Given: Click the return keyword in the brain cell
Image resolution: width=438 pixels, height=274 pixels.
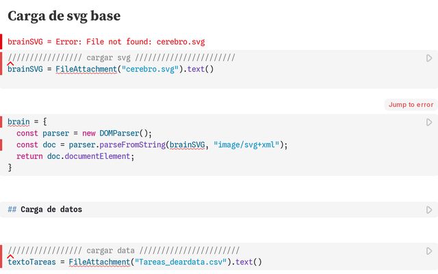Looking at the screenshot, I should [29, 156].
